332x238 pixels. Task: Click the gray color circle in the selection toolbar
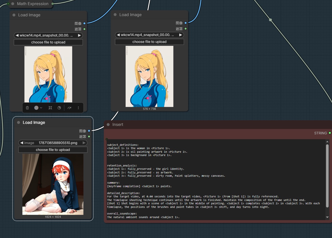point(36,108)
